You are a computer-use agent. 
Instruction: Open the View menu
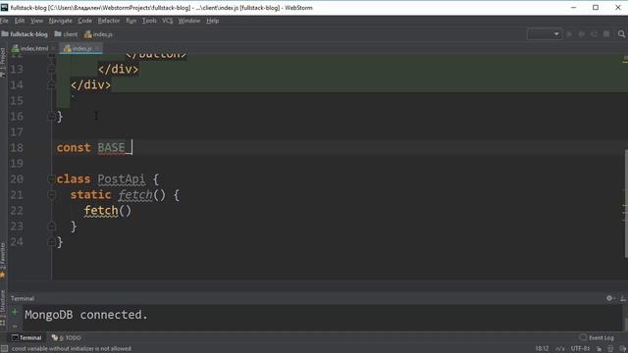(x=36, y=21)
